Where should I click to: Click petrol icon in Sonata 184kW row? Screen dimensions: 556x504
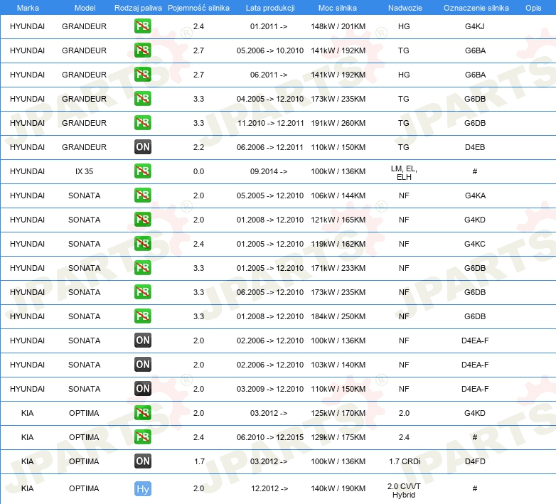142,316
